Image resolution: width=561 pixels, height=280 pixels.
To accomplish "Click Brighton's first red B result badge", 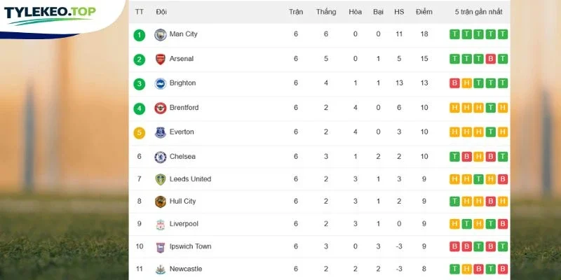I will (x=454, y=83).
